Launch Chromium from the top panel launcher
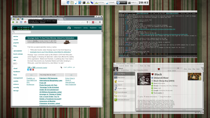 (x=68, y=3)
